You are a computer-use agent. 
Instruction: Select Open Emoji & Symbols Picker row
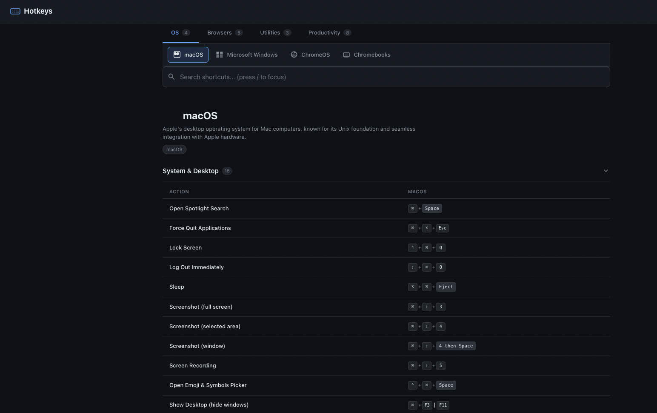(386, 385)
